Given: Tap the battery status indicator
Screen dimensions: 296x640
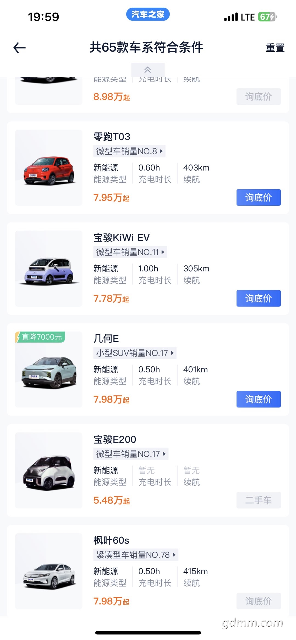Looking at the screenshot, I should pos(267,17).
